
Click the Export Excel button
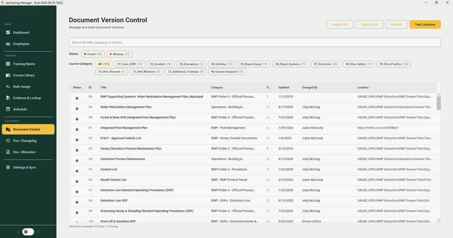click(x=369, y=25)
